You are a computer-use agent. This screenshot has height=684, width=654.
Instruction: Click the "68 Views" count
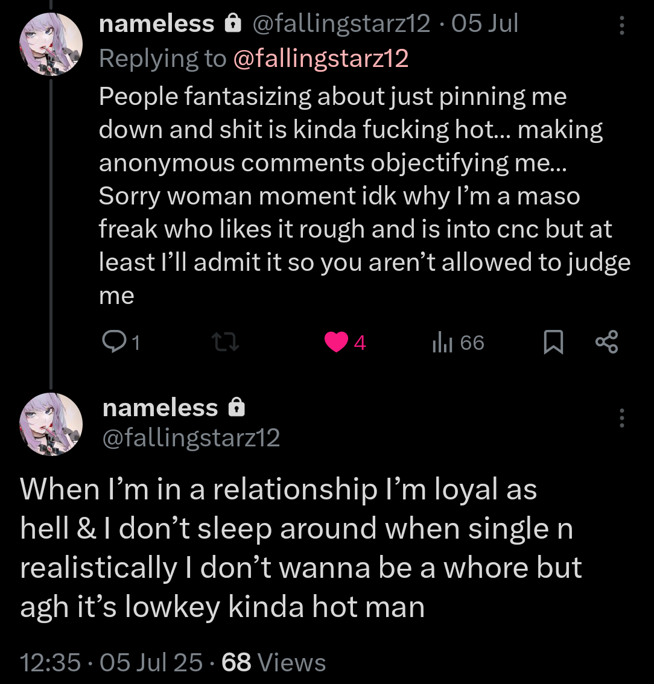[x=274, y=662]
